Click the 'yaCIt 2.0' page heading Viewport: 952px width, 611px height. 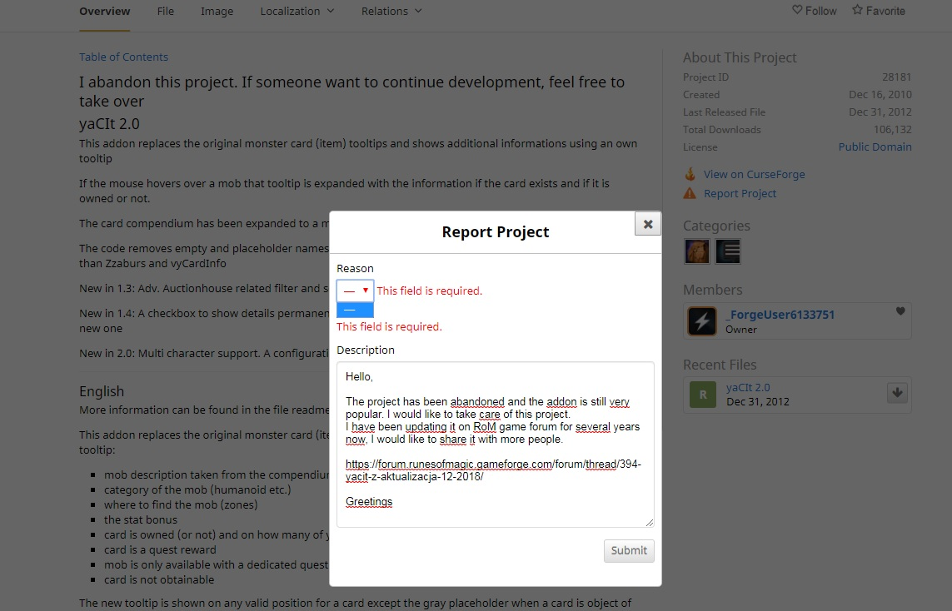(109, 124)
